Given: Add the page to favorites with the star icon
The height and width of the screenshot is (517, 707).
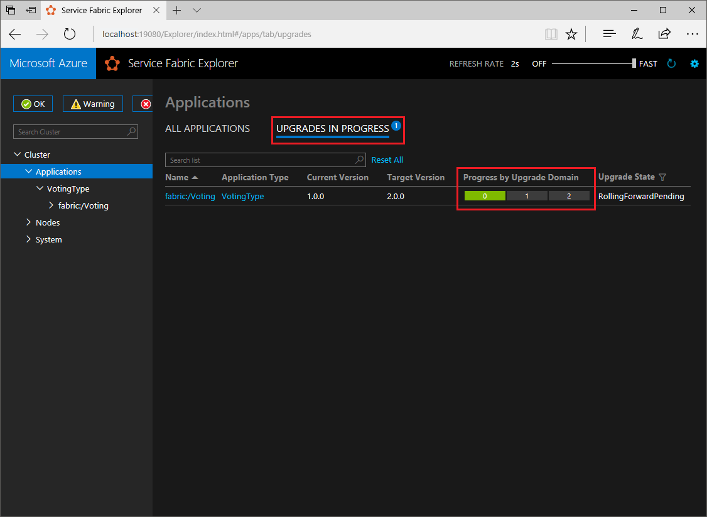Looking at the screenshot, I should point(571,34).
